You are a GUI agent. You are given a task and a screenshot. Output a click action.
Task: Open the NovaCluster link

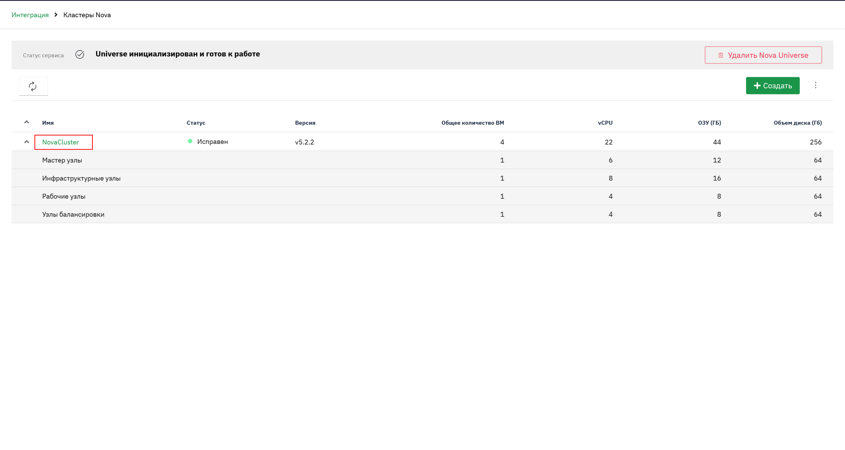pos(61,142)
